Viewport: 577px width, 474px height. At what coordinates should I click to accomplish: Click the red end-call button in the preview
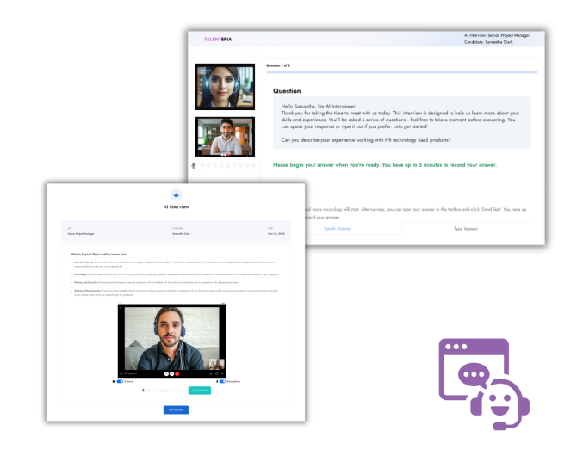177,373
